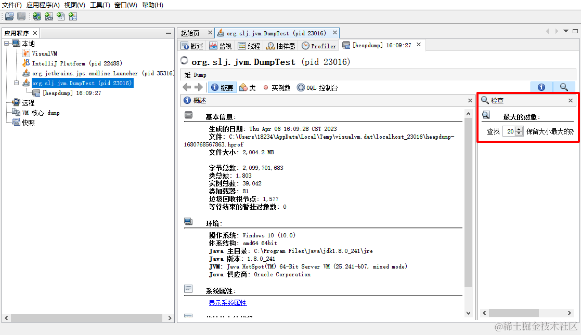Screen dimensions: 581x335
Task: Click the add JMX connection toolbar icon
Action: click(x=49, y=16)
